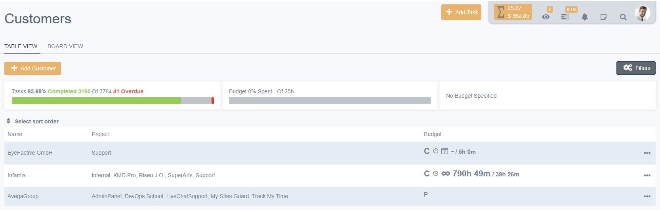Image resolution: width=660 pixels, height=210 pixels.
Task: Open the user profile avatar
Action: (x=642, y=13)
